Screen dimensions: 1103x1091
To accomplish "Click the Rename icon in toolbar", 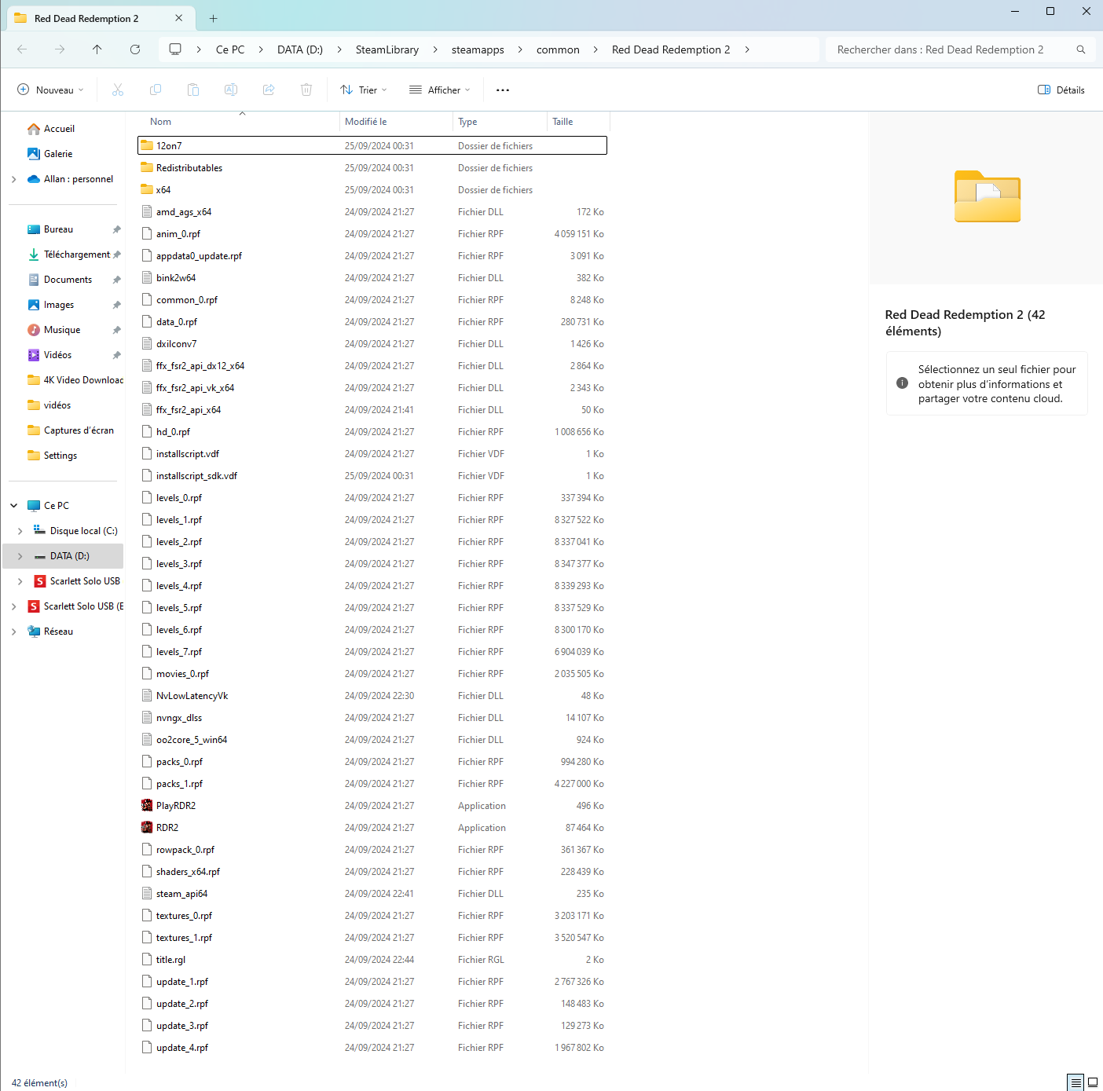I will click(231, 90).
